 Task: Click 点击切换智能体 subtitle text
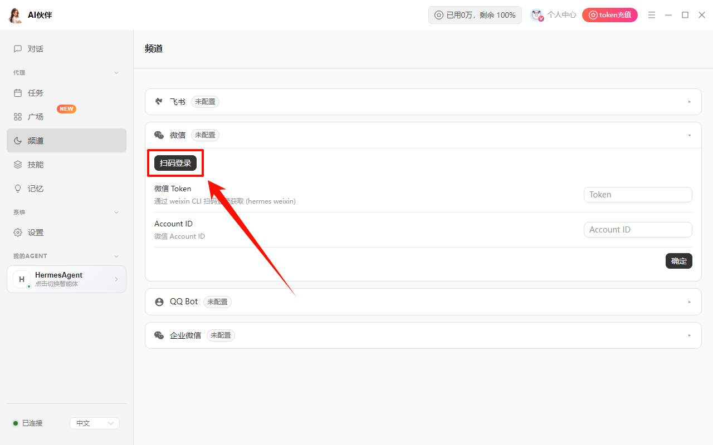click(57, 284)
